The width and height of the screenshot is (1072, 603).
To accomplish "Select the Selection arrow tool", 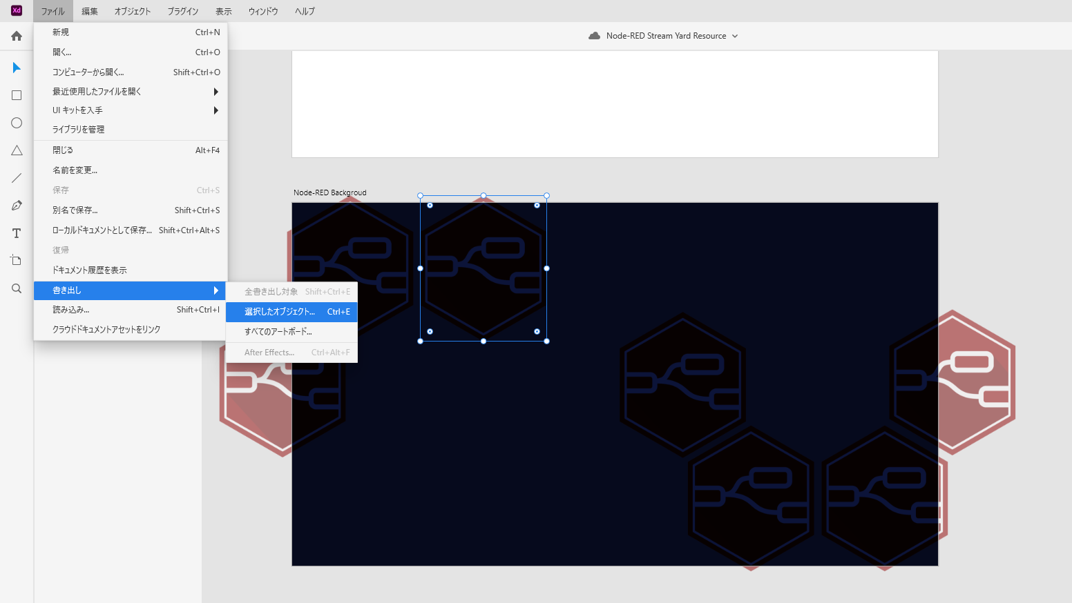I will (17, 68).
